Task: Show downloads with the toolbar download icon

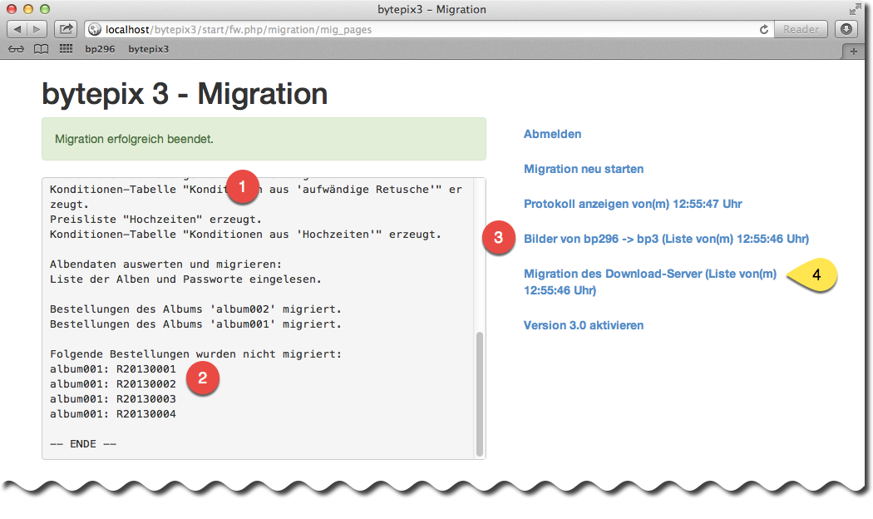Action: [846, 29]
